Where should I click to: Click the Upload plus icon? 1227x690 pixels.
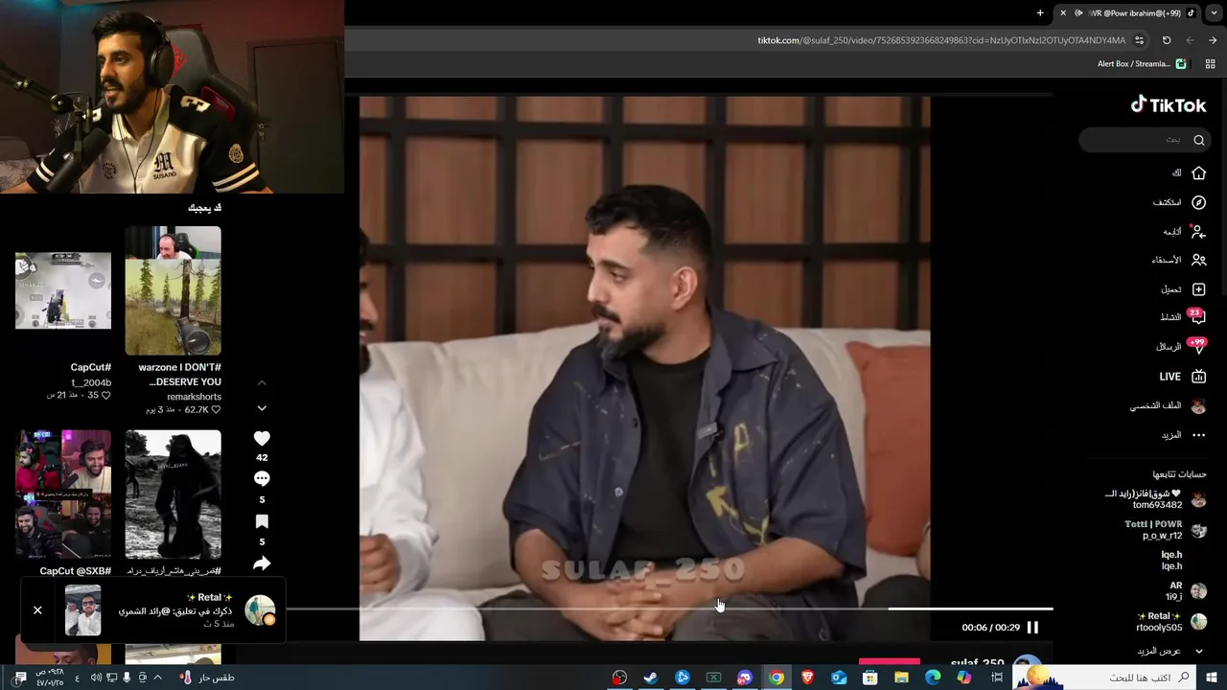[1198, 288]
